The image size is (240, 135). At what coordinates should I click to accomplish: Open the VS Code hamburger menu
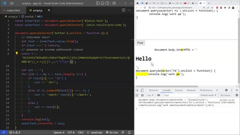(12, 3)
